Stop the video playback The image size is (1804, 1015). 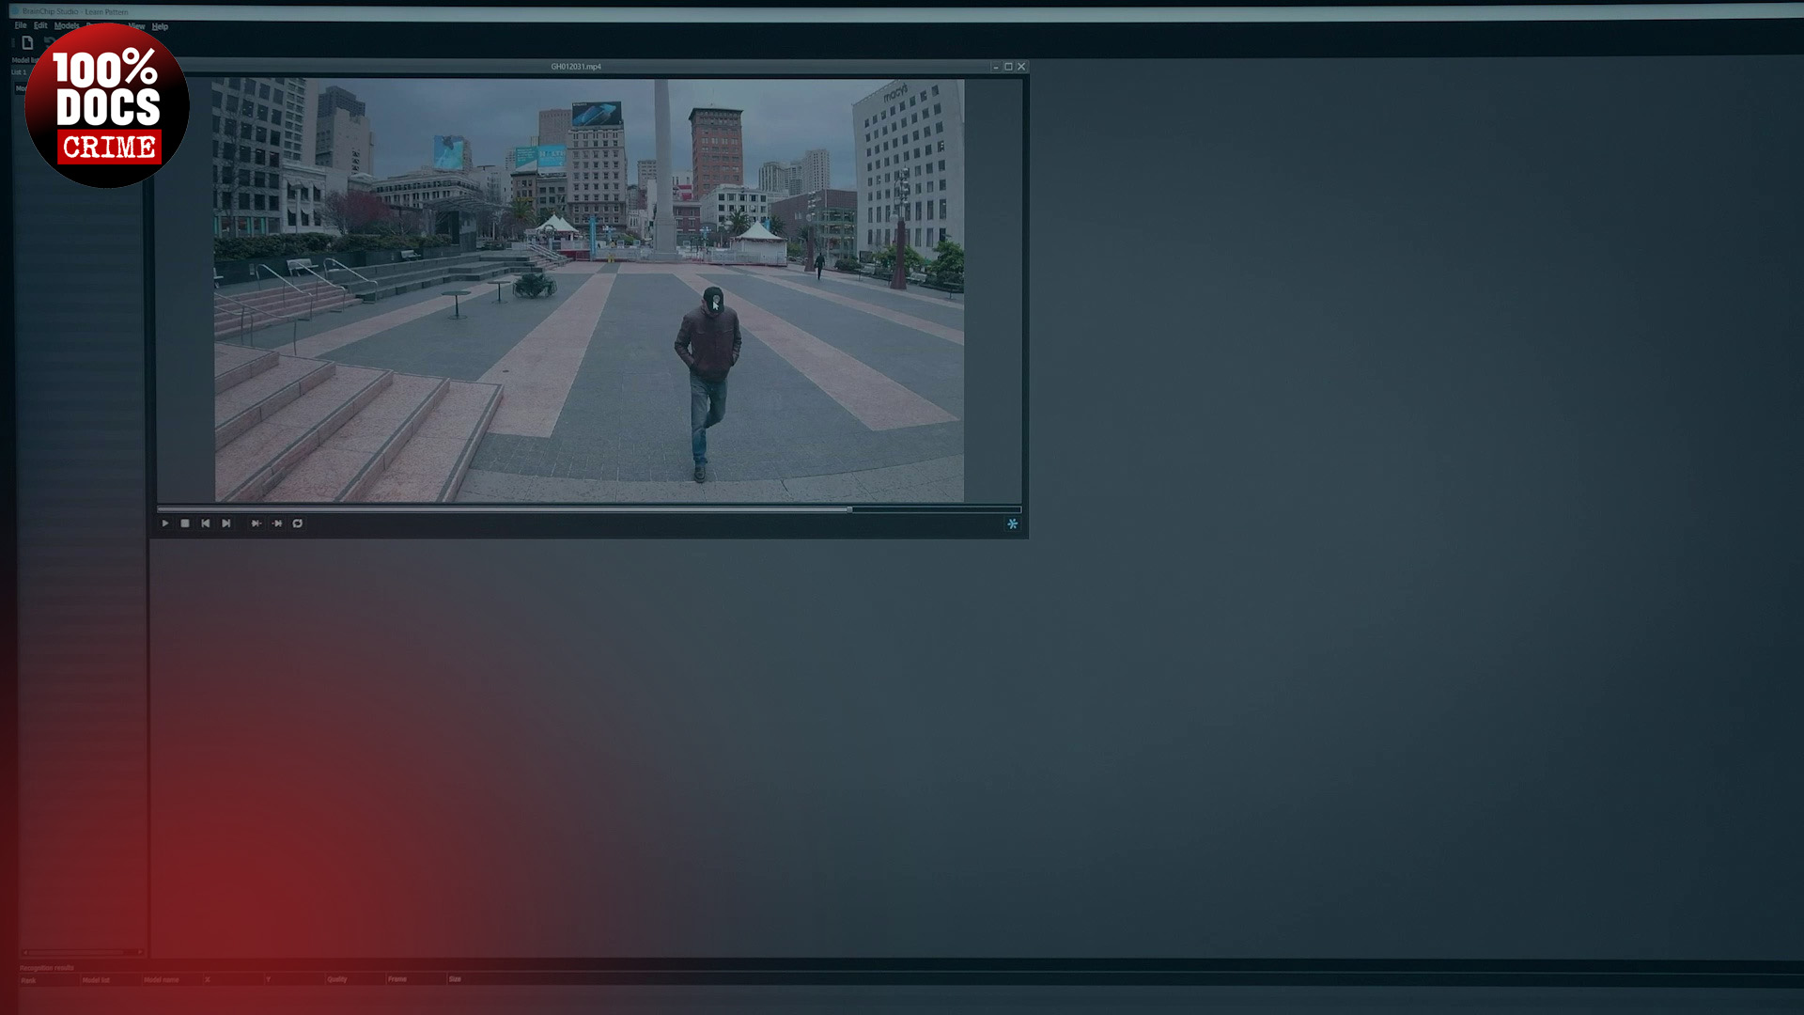tap(185, 523)
